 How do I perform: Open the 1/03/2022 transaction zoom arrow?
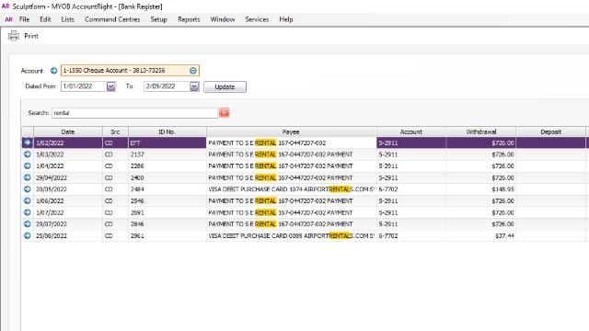tap(28, 154)
